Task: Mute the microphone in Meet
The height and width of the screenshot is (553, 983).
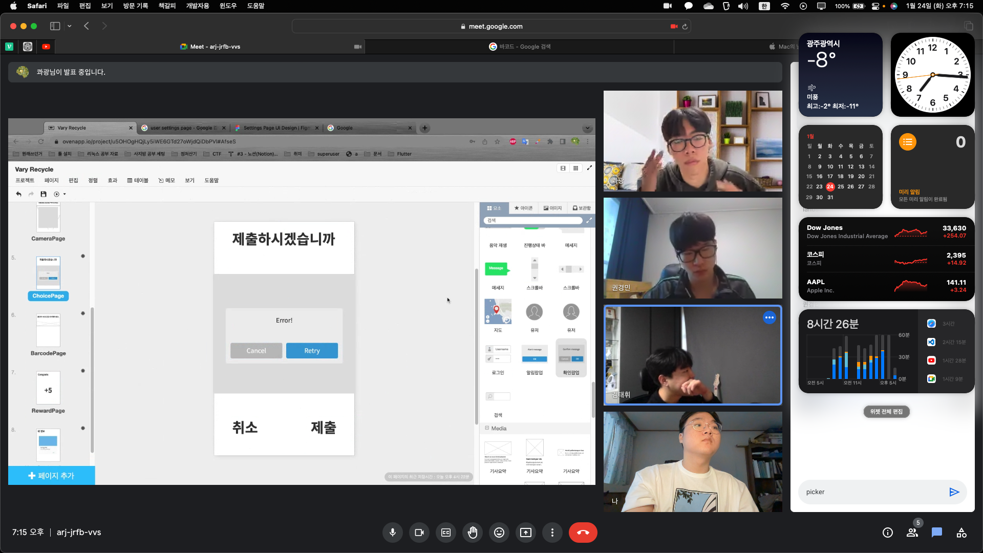Action: (x=393, y=533)
